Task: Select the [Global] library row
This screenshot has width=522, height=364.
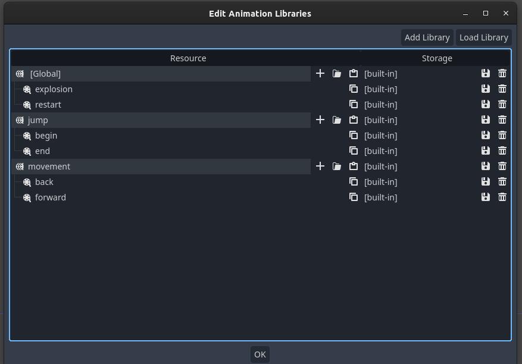Action: (161, 74)
